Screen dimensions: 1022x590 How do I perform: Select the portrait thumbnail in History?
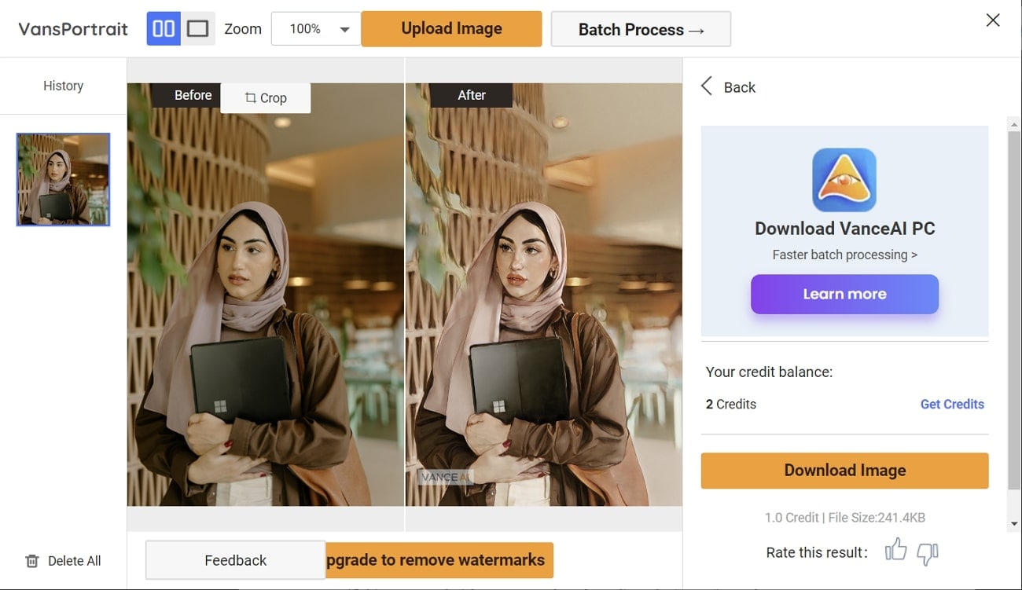coord(63,179)
